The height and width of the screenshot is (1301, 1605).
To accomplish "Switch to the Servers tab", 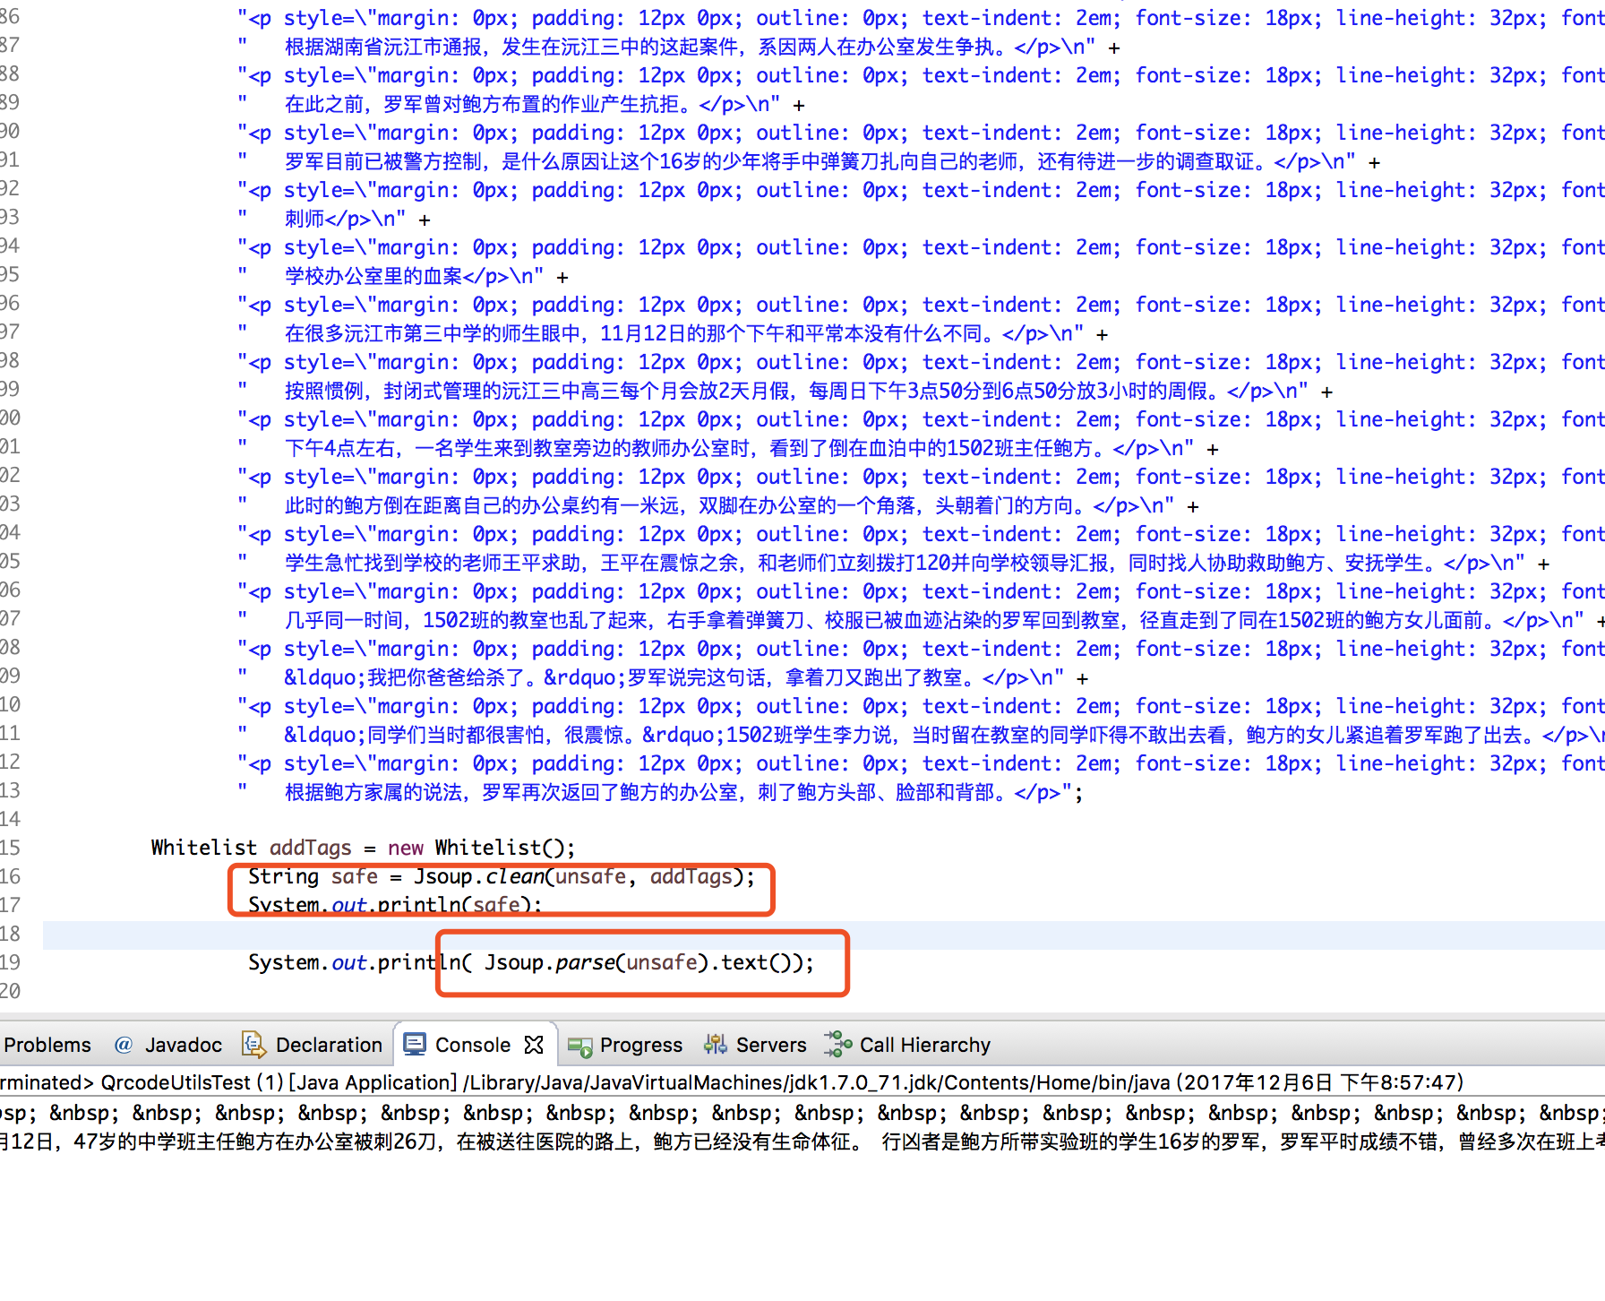I will pos(771,1045).
